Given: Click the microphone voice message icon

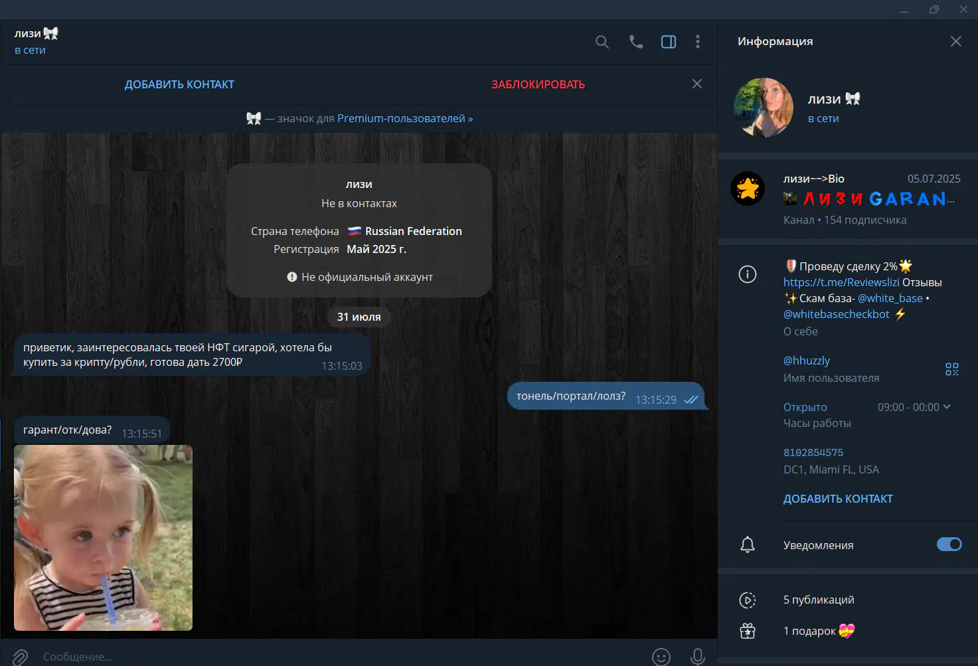Looking at the screenshot, I should pos(698,657).
